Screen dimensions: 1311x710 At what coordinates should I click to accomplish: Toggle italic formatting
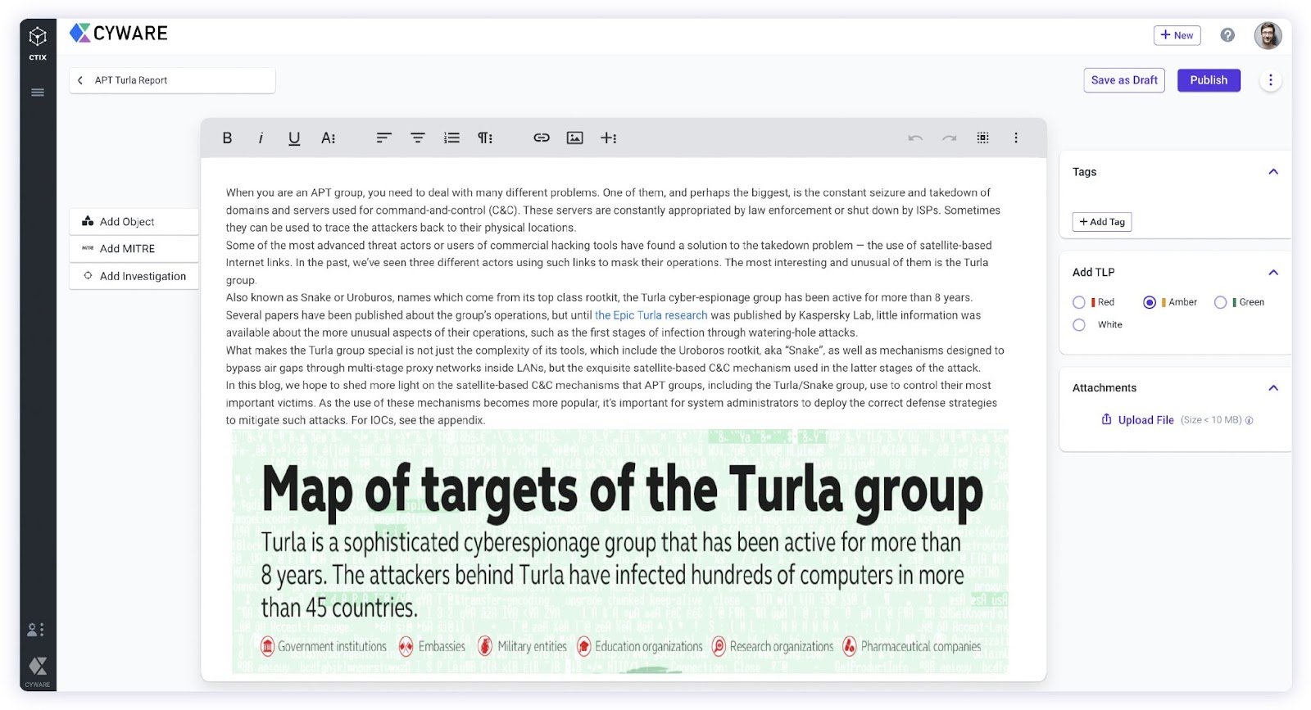pyautogui.click(x=261, y=138)
